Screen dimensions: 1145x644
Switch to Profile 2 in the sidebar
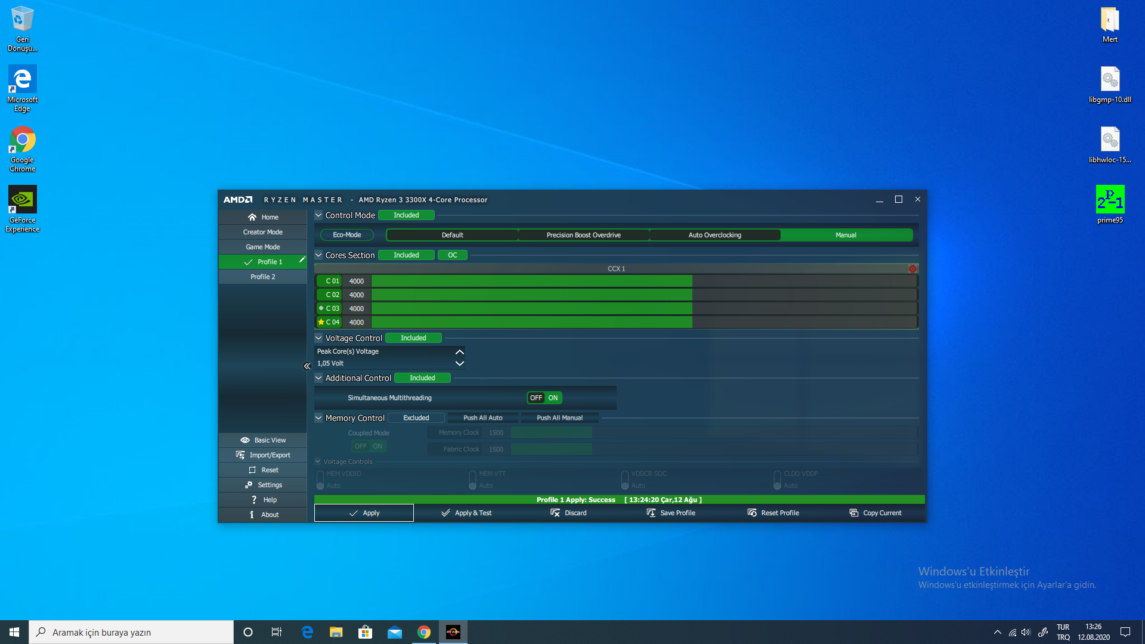tap(262, 277)
